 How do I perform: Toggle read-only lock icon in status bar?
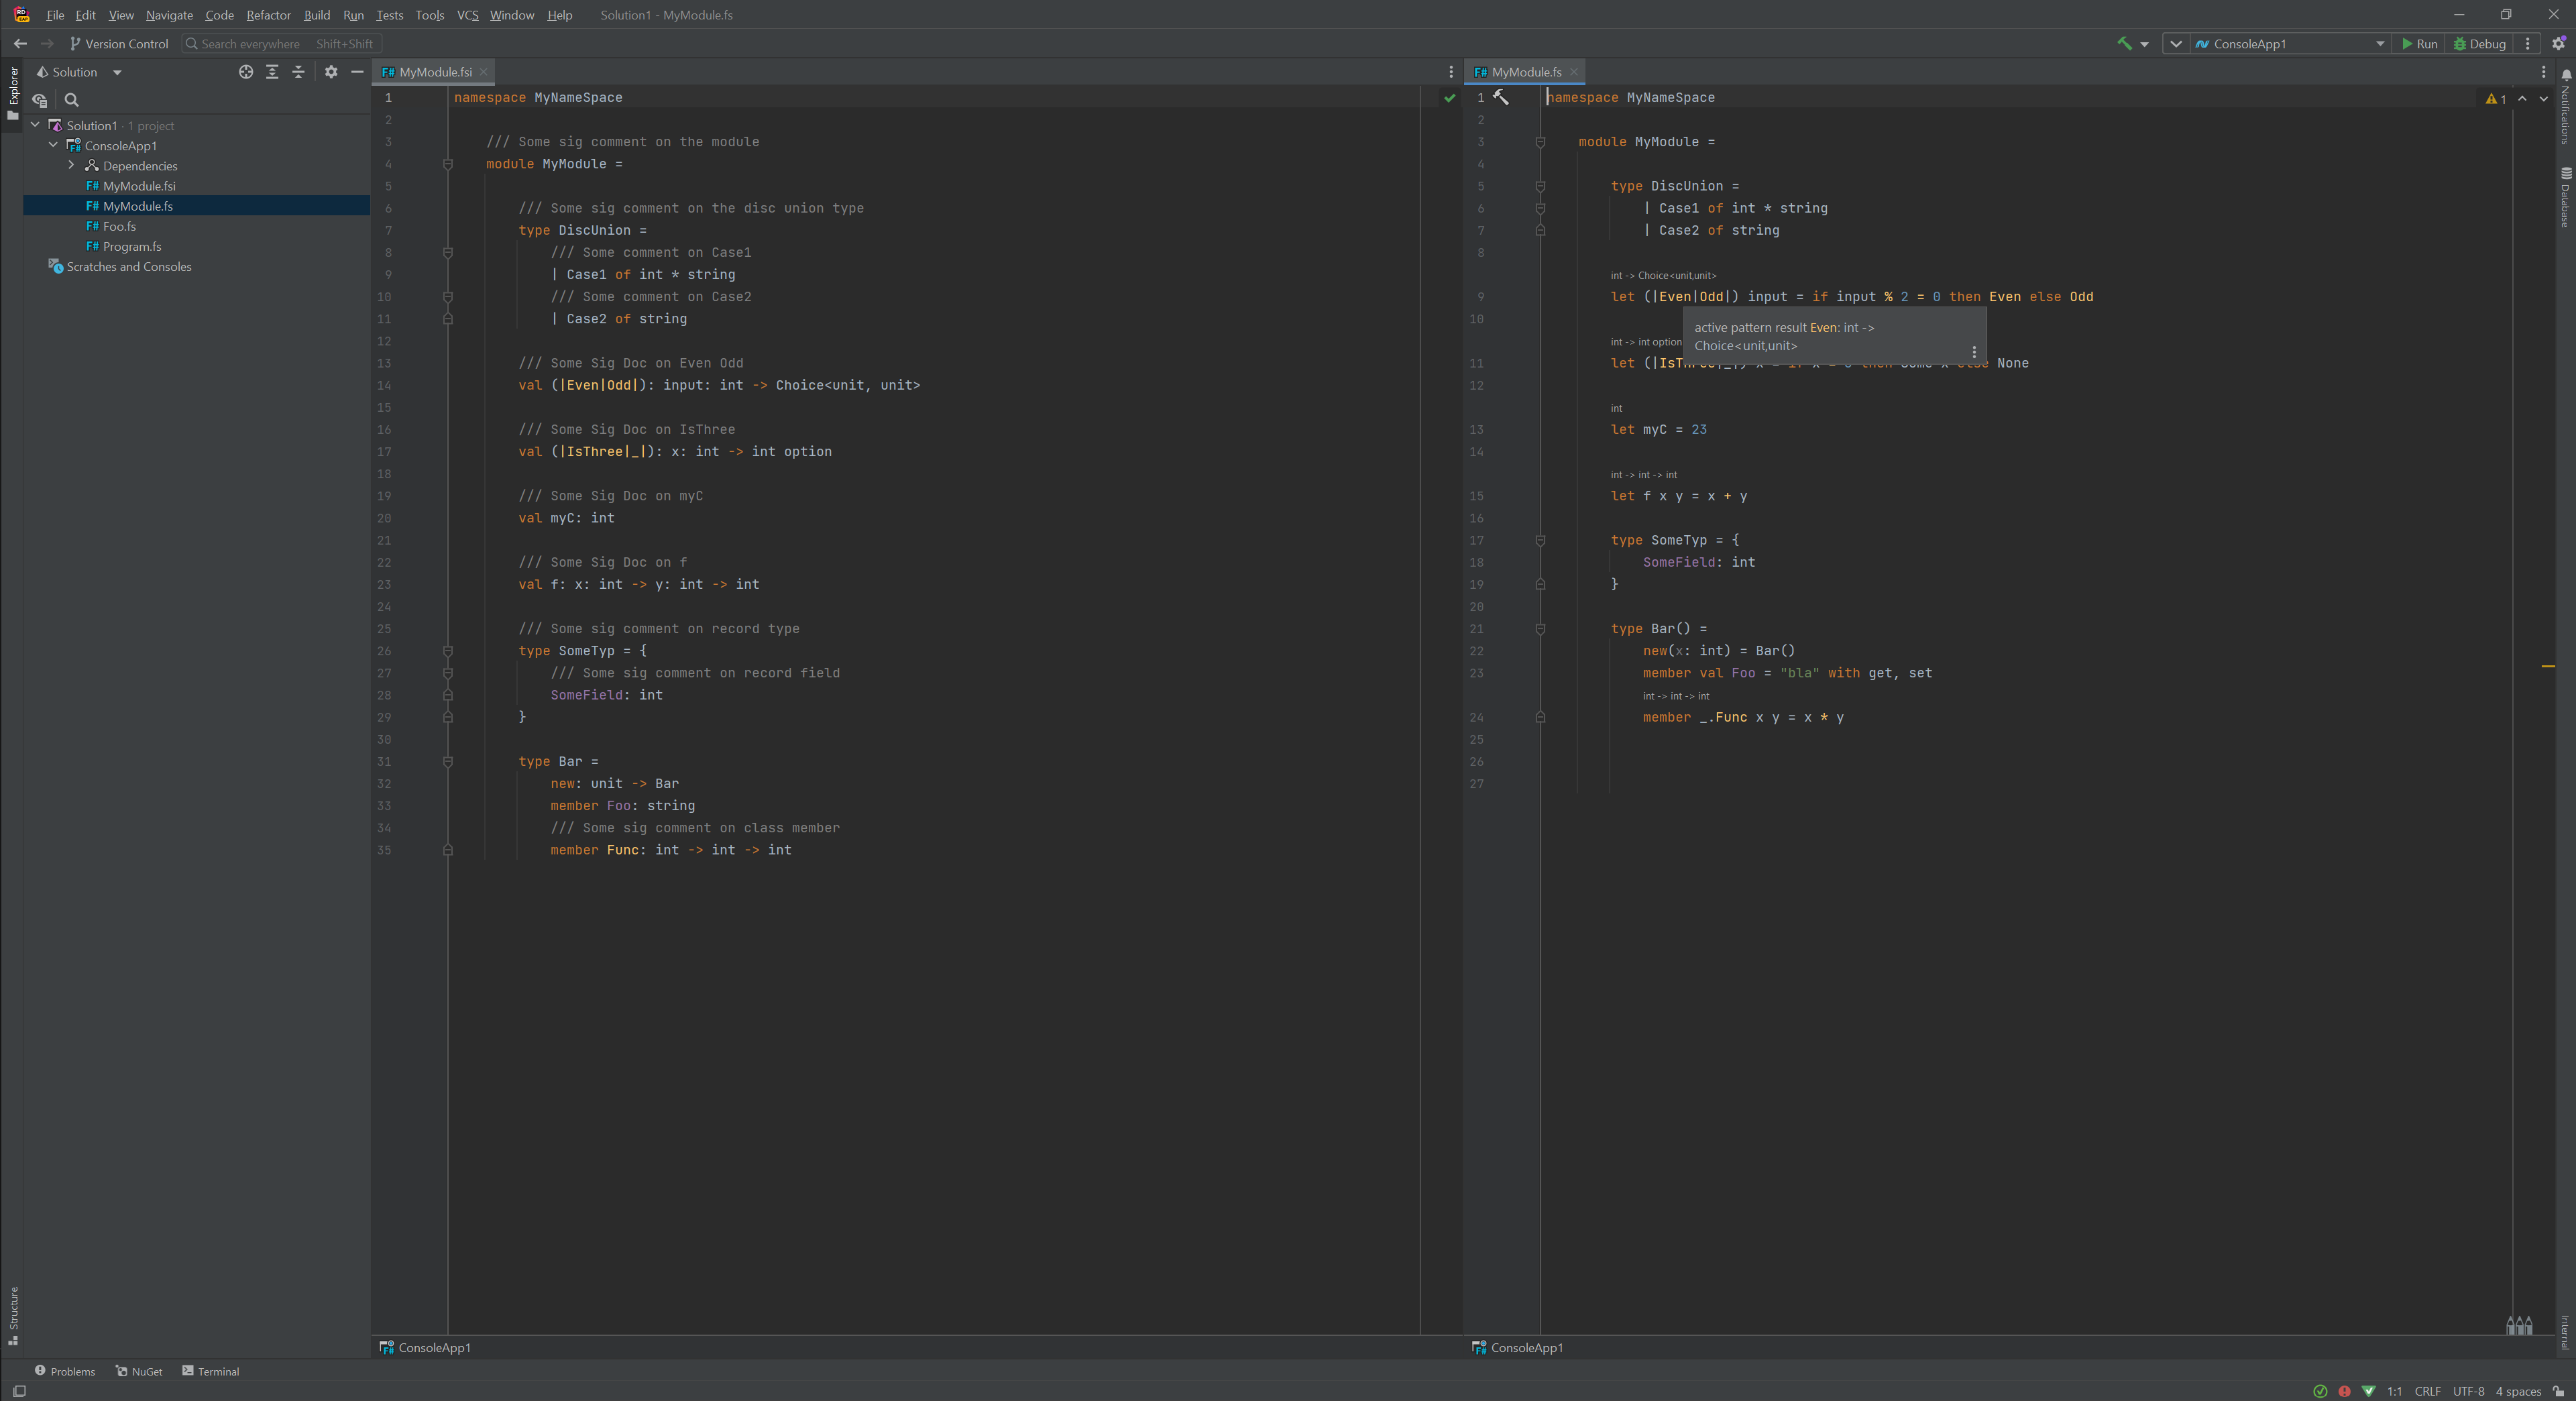2558,1391
